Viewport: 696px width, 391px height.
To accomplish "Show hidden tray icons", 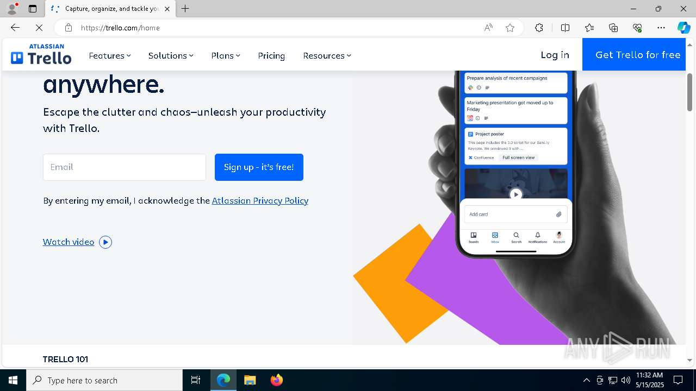I will tap(586, 380).
